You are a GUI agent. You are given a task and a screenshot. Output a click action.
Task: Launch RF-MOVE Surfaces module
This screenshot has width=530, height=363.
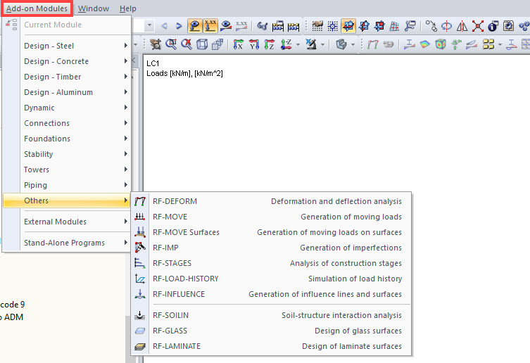tap(271, 232)
